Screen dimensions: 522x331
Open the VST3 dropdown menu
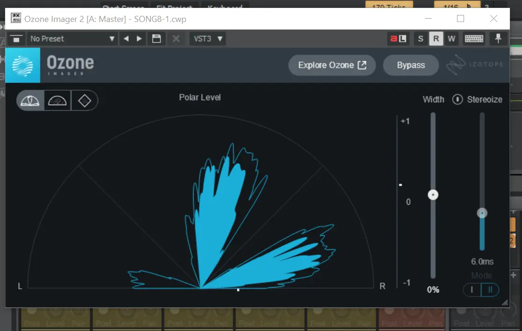point(207,39)
